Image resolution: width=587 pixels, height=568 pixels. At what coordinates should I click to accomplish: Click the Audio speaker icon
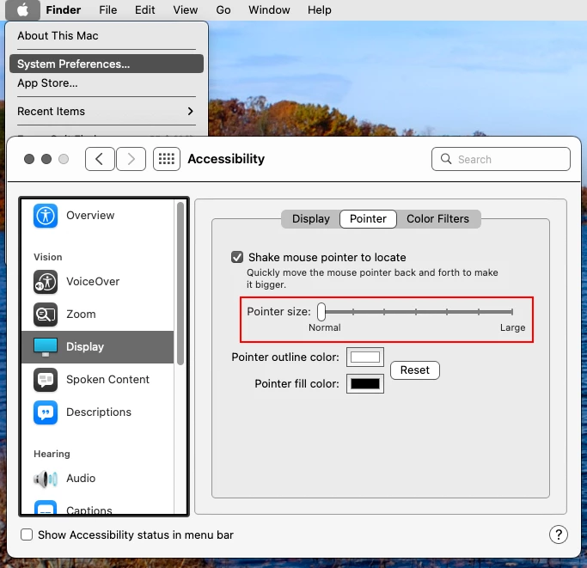tap(46, 479)
